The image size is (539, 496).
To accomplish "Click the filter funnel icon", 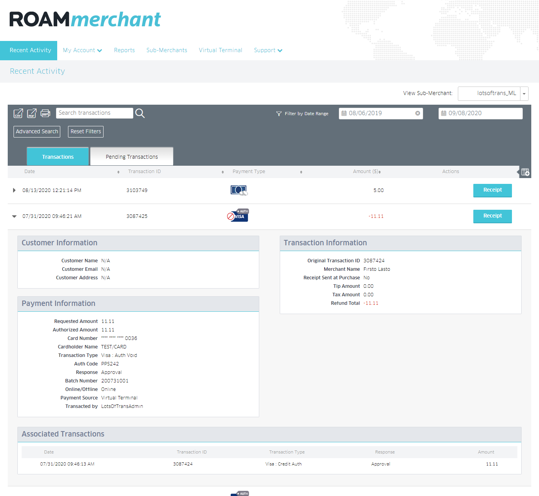I will pos(279,114).
